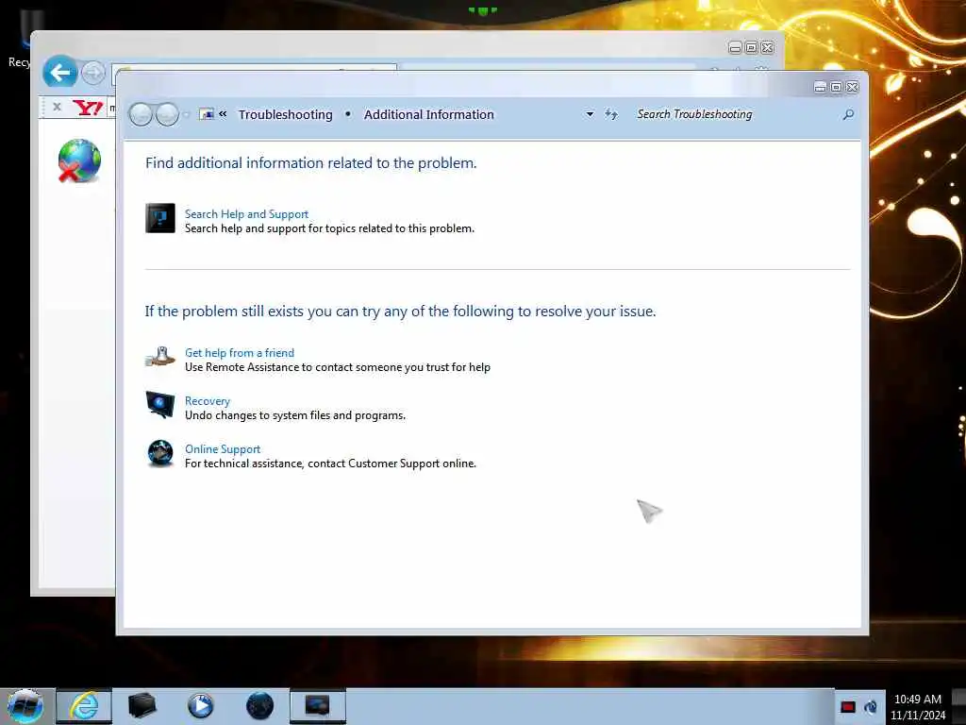The image size is (966, 725).
Task: Click the Yahoo logo in the browser toolbar
Action: [88, 108]
